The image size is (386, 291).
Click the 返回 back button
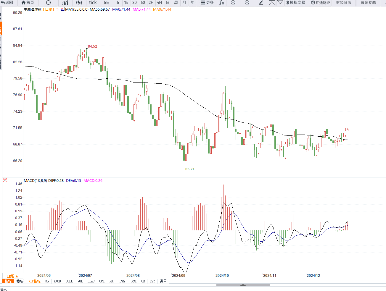7,3
